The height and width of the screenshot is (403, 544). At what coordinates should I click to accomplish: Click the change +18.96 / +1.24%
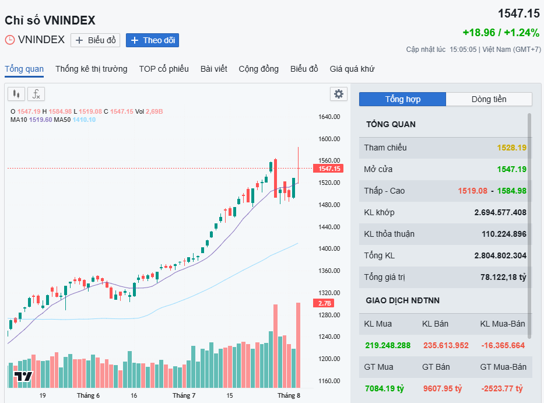501,33
